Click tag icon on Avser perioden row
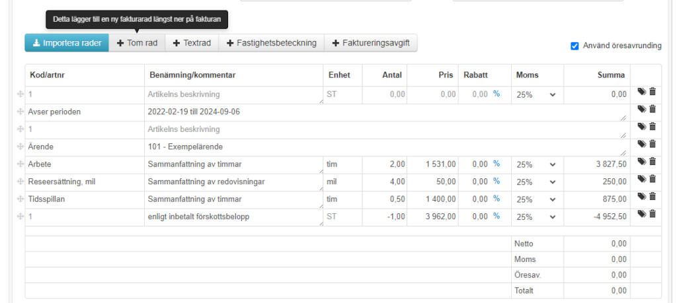This screenshot has width=677, height=303. [641, 109]
